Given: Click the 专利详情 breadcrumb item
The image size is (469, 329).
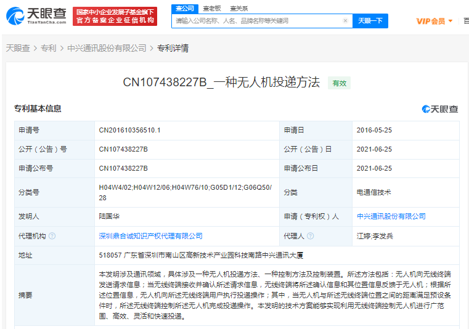Looking at the screenshot, I should [173, 48].
